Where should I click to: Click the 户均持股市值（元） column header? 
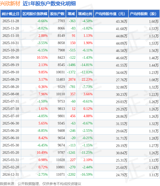pyautogui.click(x=111, y=14)
